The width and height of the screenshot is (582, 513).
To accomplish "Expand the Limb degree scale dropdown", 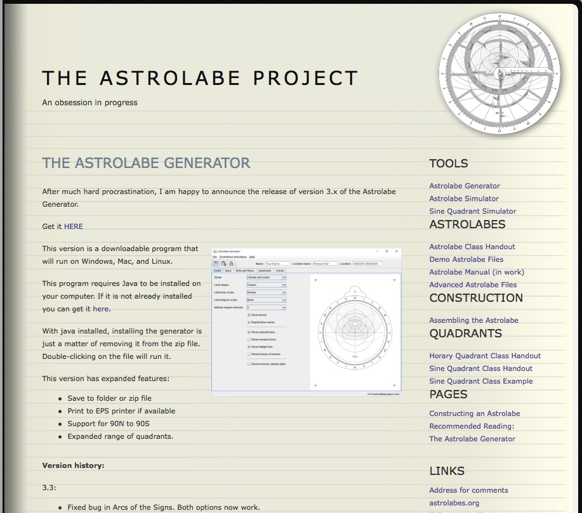I will click(284, 300).
